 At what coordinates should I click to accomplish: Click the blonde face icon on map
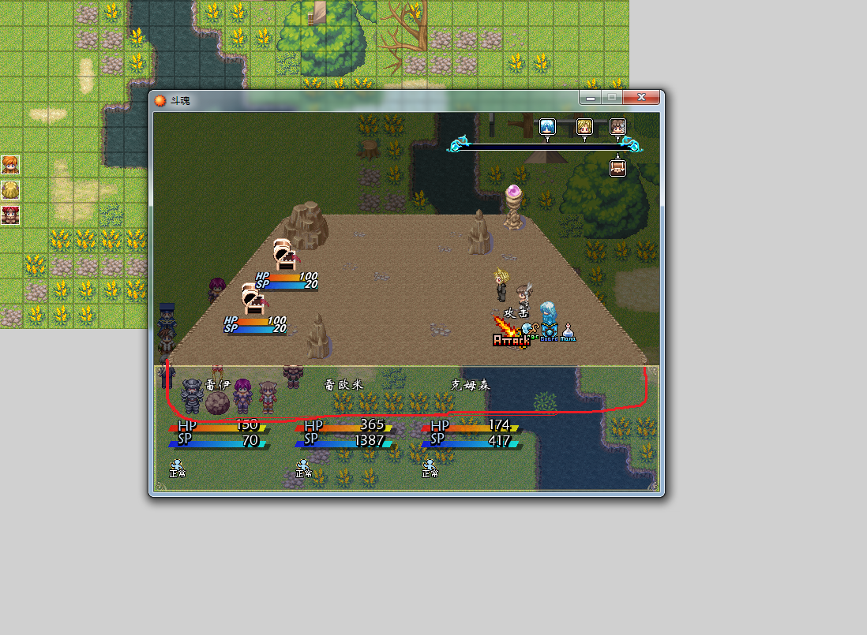[10, 190]
